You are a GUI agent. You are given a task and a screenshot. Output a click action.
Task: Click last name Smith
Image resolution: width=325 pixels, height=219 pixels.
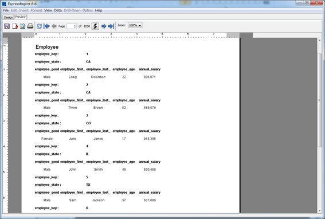98,170
